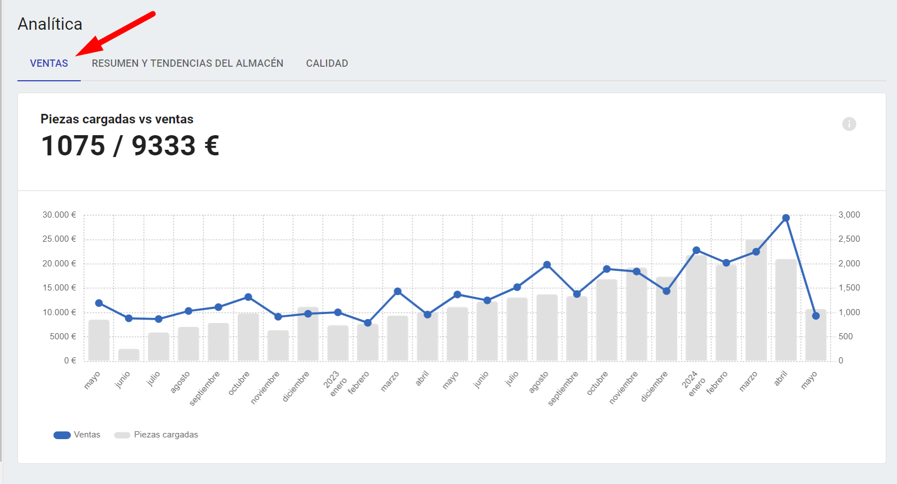Click the gray Piezas cargadas legend swatch
This screenshot has width=897, height=484.
(x=122, y=435)
